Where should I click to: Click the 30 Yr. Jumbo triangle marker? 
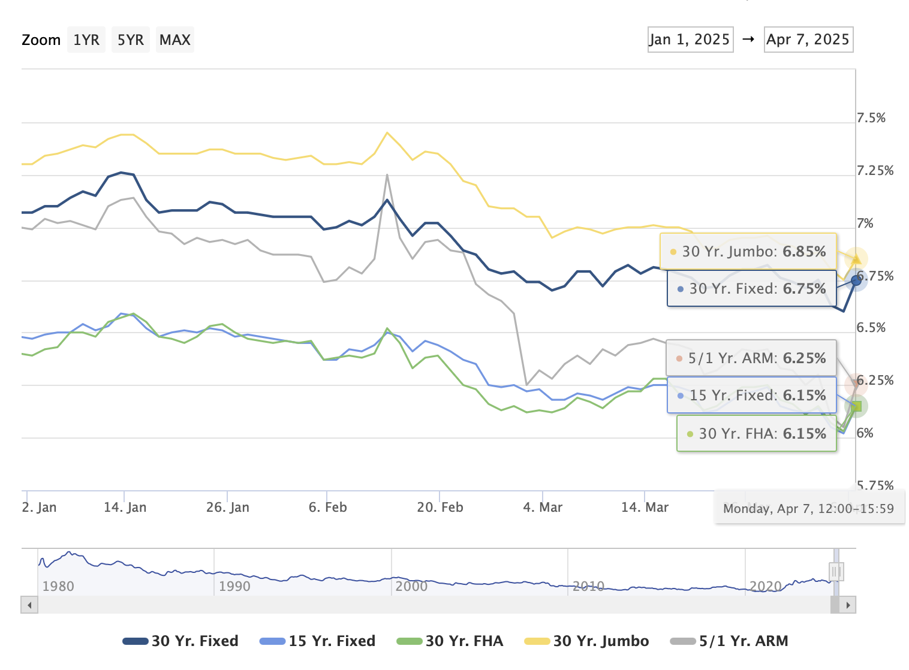856,259
